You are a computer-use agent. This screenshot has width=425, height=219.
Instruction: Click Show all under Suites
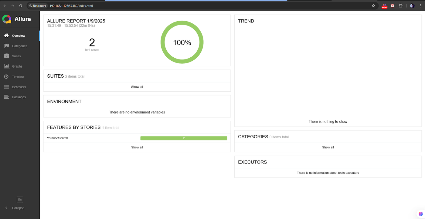tap(137, 87)
